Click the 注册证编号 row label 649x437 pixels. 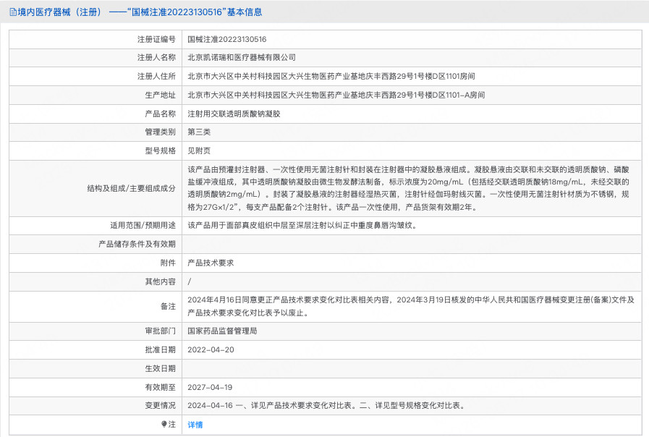click(156, 39)
